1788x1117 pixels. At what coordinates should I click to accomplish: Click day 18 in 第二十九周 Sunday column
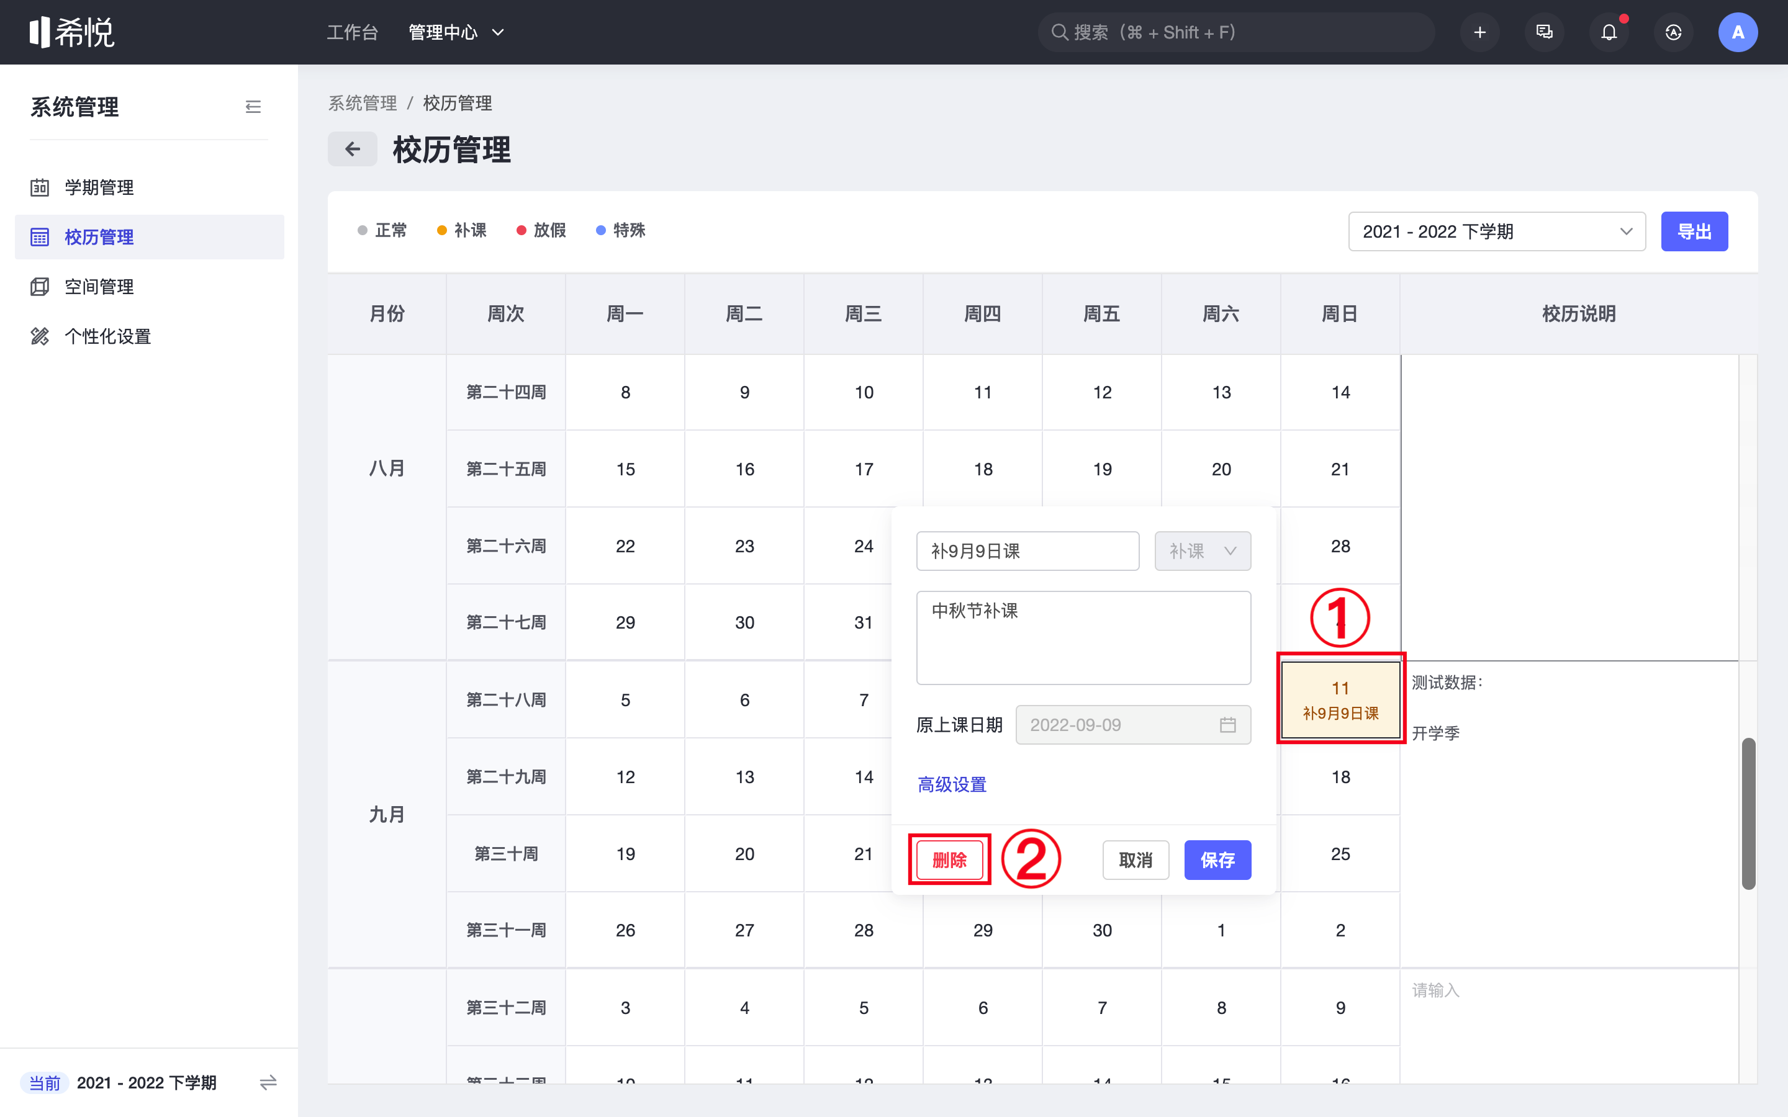[1340, 777]
